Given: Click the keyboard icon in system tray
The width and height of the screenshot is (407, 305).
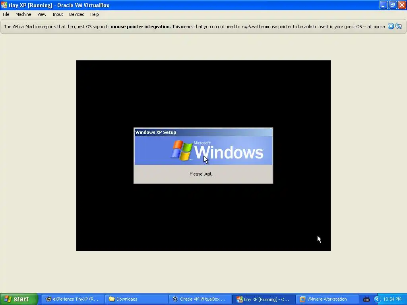Looking at the screenshot, I should [366, 299].
